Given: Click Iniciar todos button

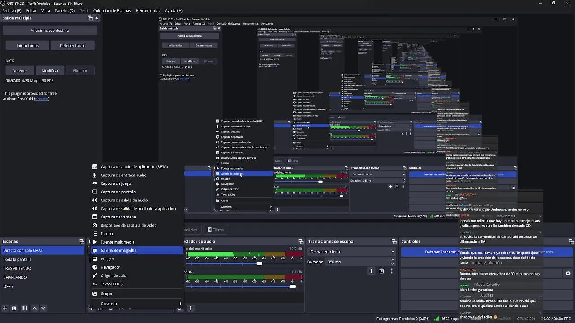Looking at the screenshot, I should (x=27, y=45).
